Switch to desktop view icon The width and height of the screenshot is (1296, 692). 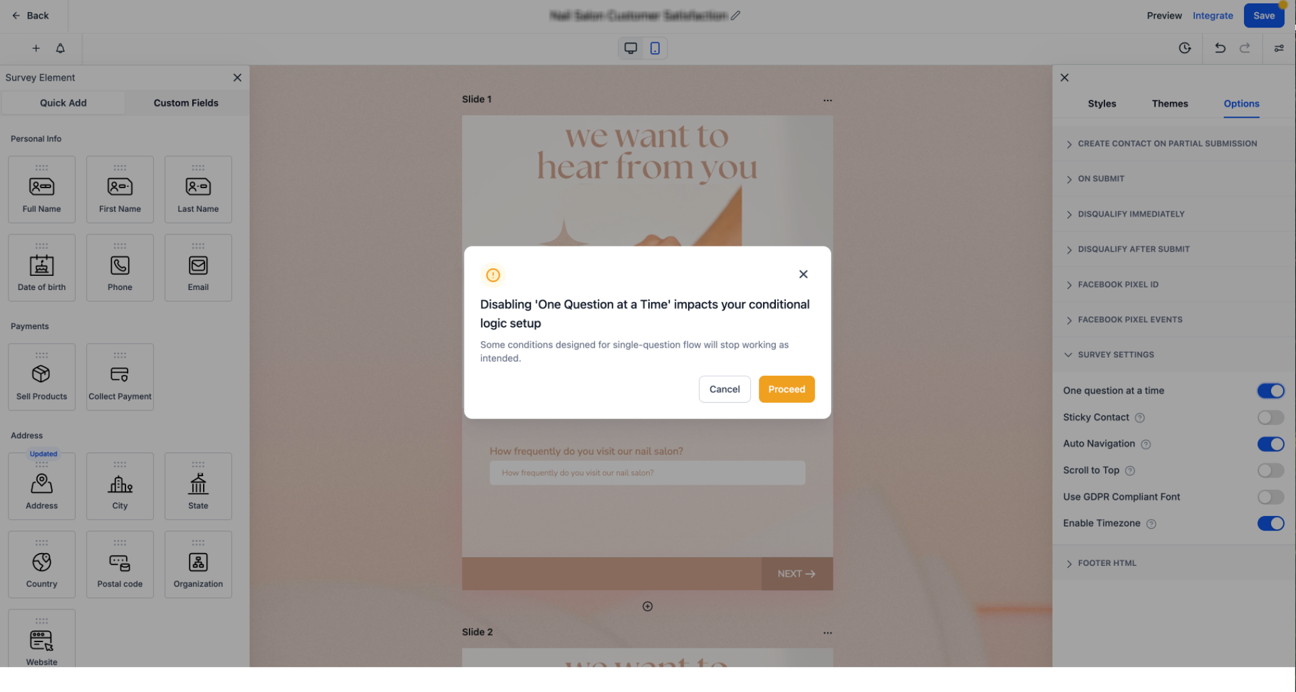point(630,48)
